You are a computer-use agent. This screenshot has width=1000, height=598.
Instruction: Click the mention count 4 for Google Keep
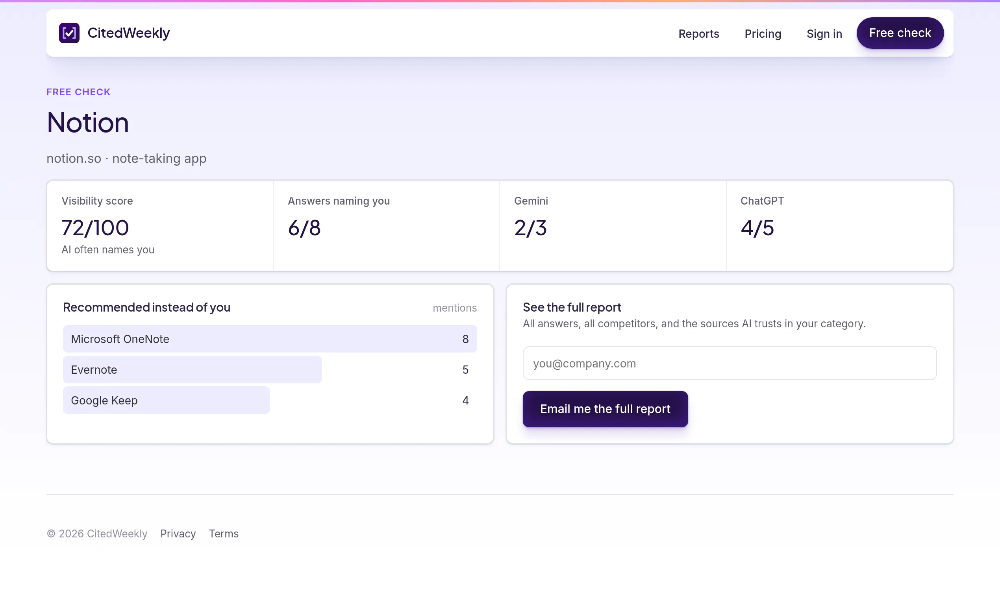click(x=465, y=400)
